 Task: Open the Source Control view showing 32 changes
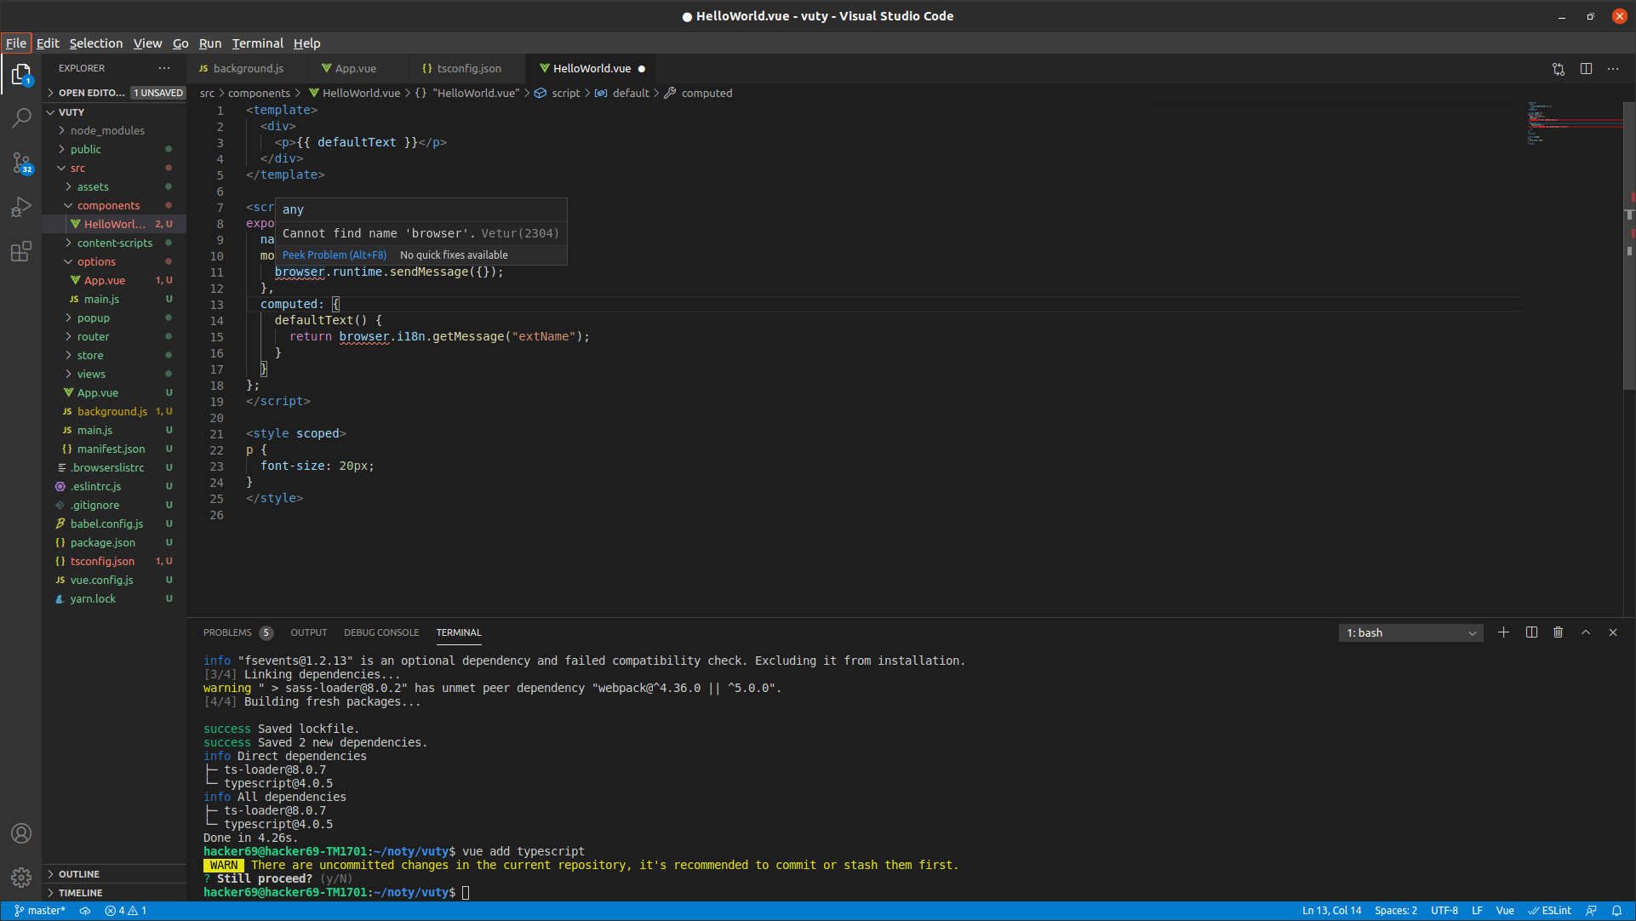pyautogui.click(x=21, y=163)
